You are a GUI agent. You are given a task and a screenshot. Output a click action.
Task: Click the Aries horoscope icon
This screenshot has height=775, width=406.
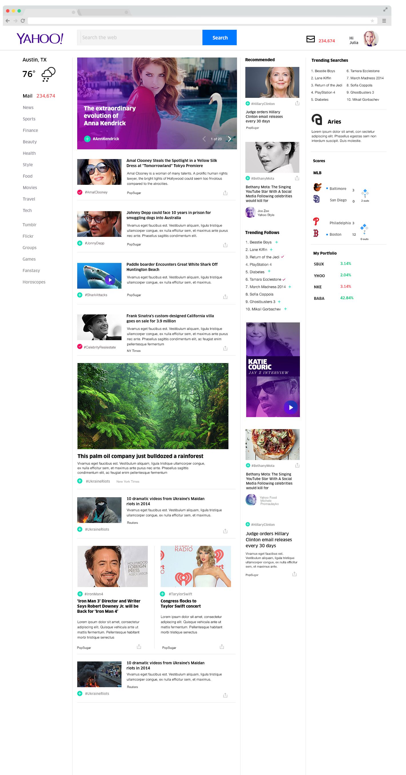tap(317, 119)
